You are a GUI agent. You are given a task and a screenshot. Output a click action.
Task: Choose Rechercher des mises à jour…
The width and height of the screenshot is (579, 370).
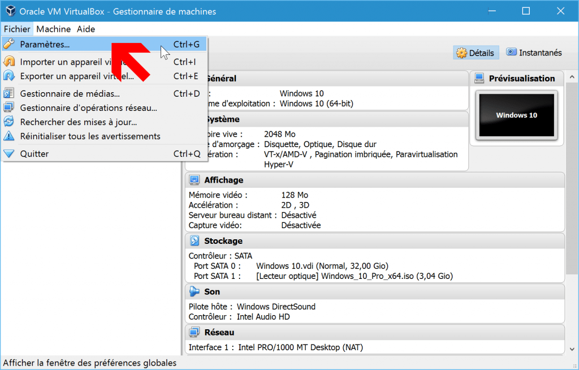click(x=104, y=122)
